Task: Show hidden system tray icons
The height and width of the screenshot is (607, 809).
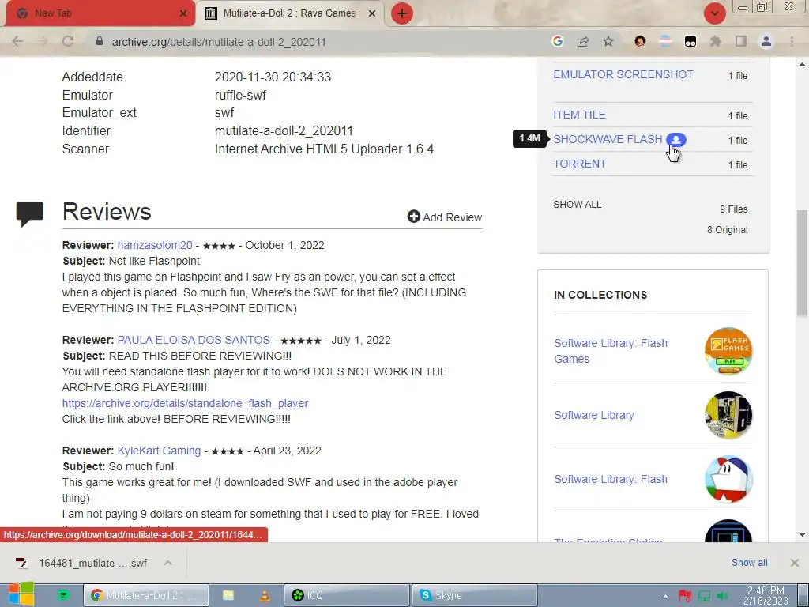Action: point(665,596)
